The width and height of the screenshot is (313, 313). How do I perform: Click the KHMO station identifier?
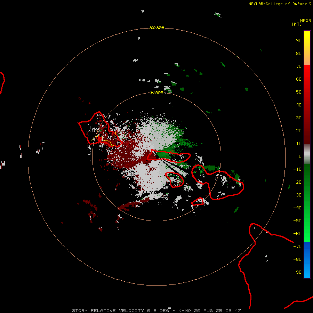(x=185, y=311)
